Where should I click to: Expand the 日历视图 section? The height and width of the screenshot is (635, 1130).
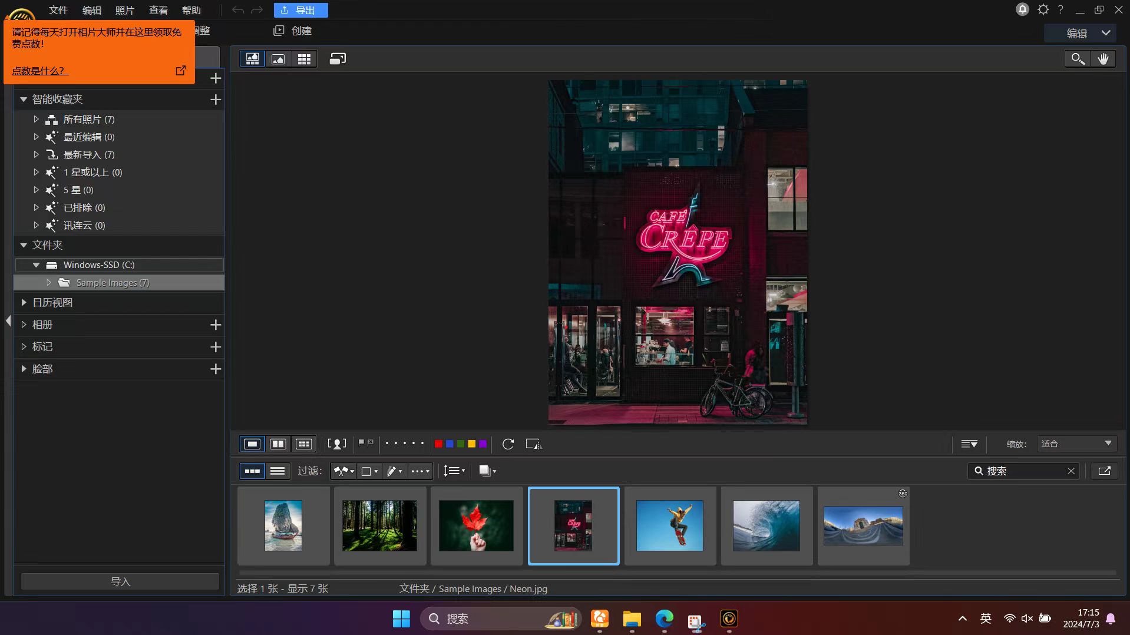(x=24, y=303)
